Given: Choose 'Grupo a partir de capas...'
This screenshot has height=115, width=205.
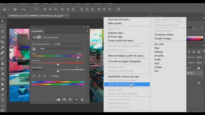Looking at the screenshot, I should pyautogui.click(x=121, y=41).
